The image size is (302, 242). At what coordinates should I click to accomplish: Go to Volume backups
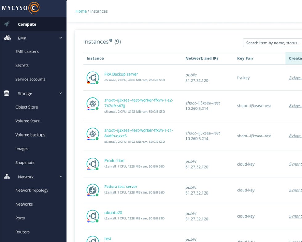click(x=30, y=135)
